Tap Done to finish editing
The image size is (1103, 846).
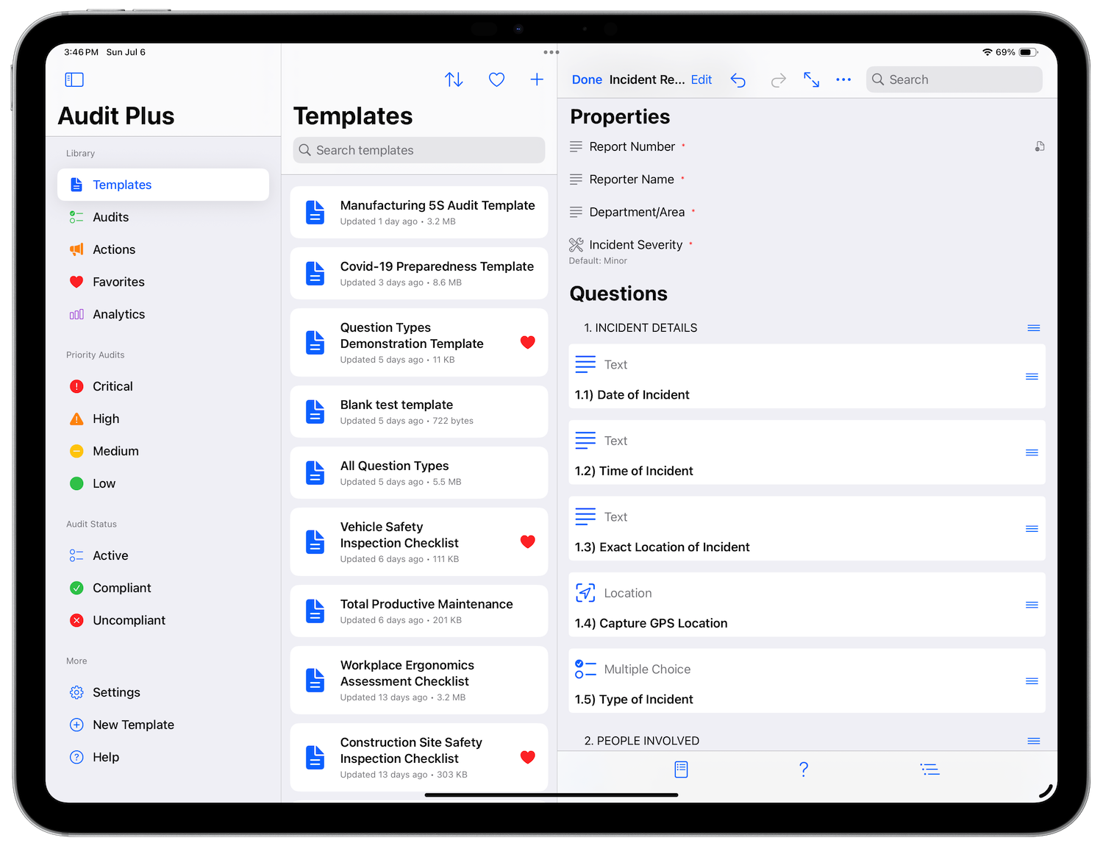tap(587, 79)
